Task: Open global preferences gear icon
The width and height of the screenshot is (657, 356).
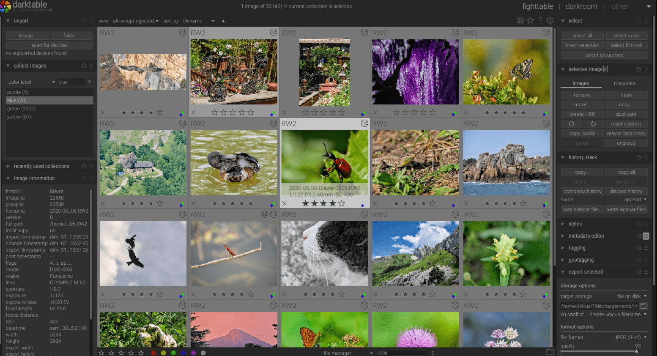Action: point(550,21)
